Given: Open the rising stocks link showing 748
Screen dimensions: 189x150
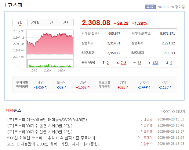Looking at the screenshot, I should [123, 63].
